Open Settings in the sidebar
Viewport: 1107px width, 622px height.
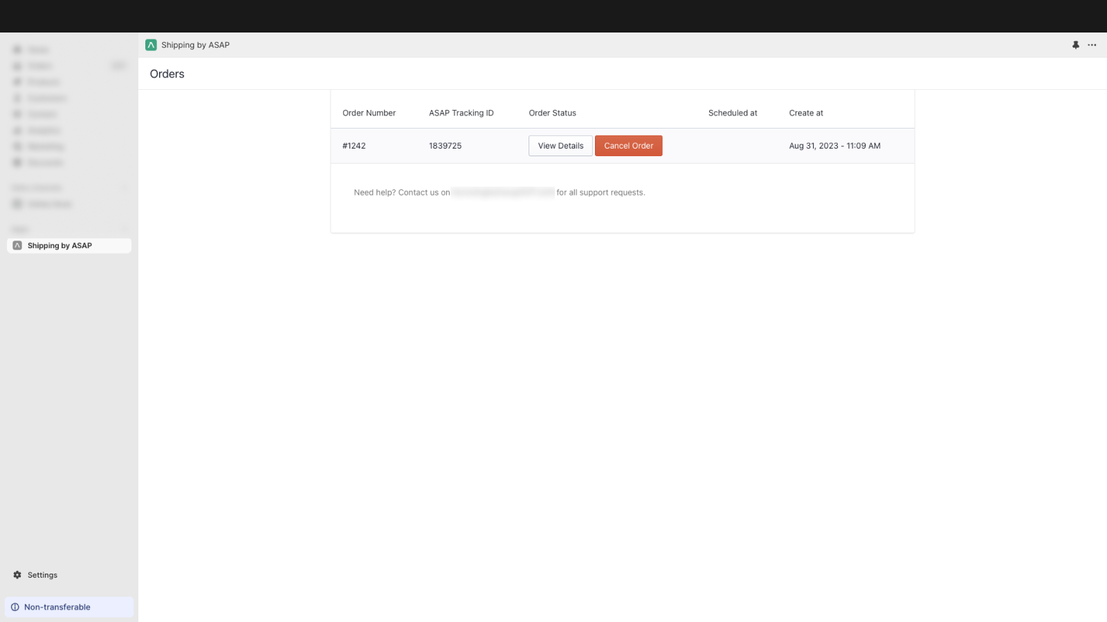point(42,575)
